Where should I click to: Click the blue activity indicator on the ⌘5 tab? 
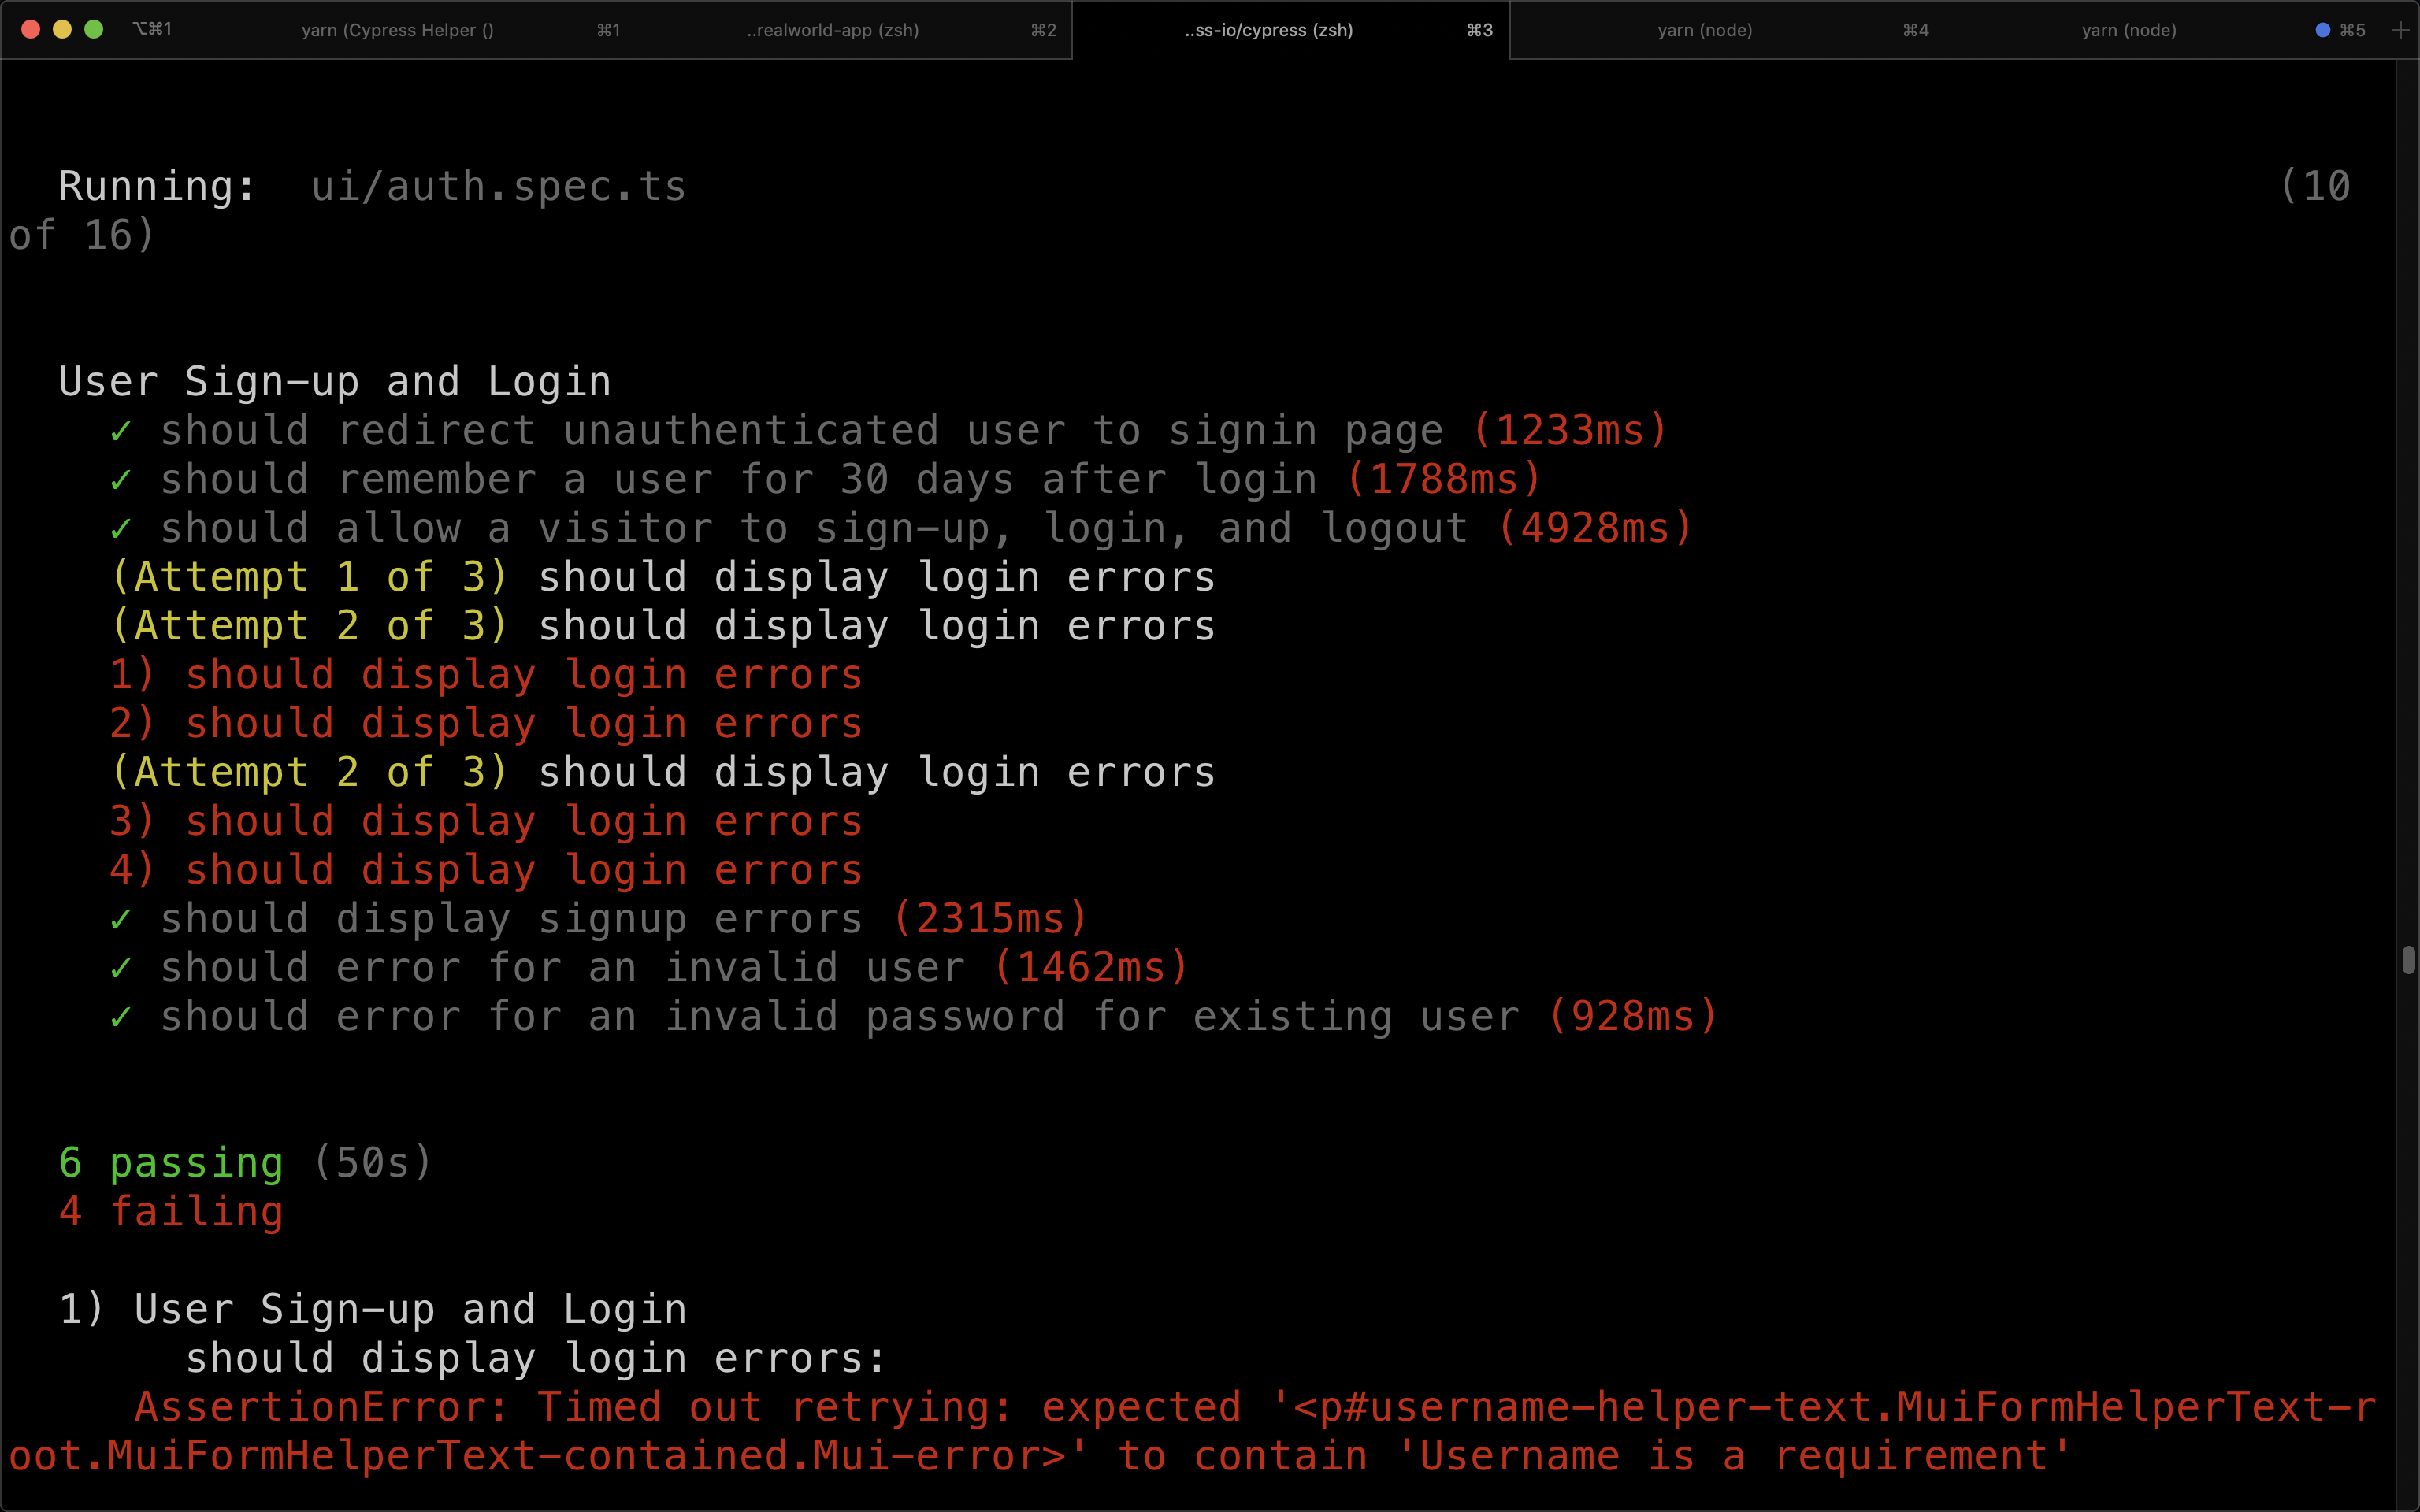[x=2322, y=30]
